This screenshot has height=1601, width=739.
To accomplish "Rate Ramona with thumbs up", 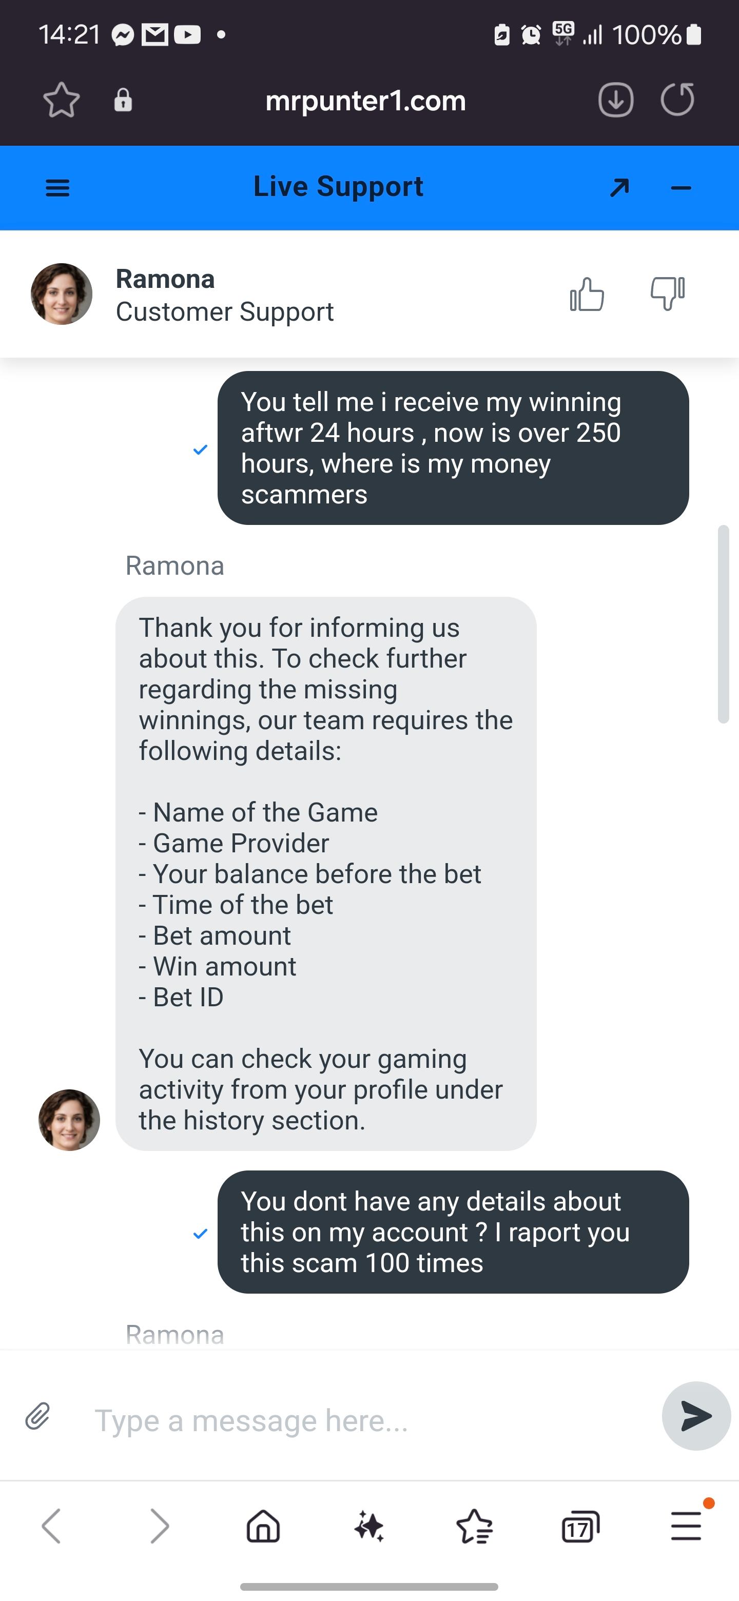I will pos(587,294).
